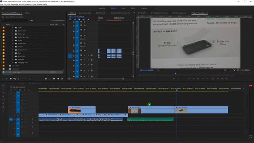Click the Extract button in Program monitor
Screen dimensions: 254x143
pos(218,79)
